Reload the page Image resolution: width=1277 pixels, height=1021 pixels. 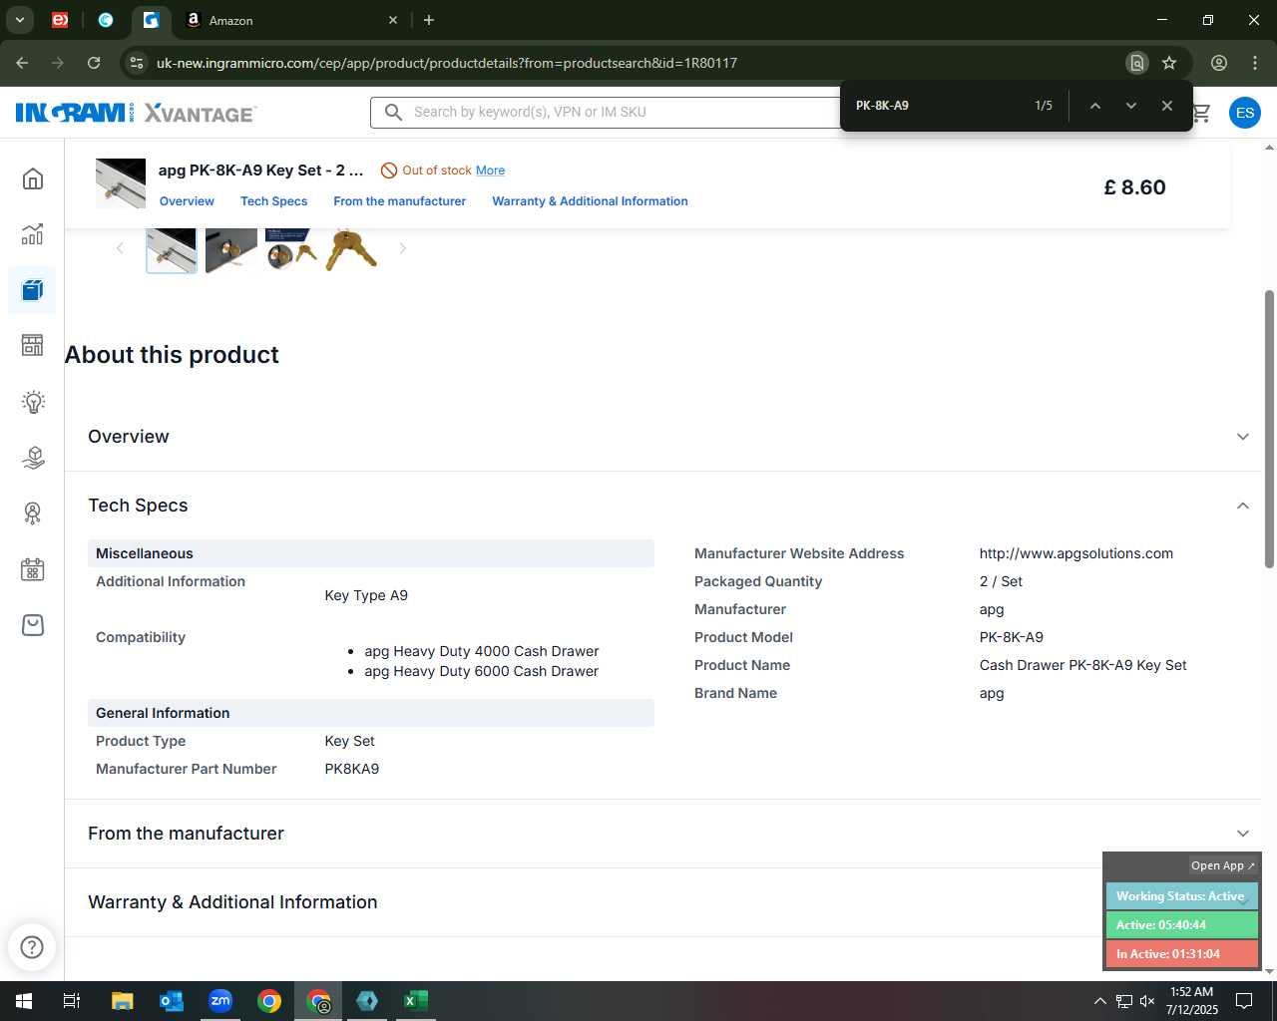(94, 63)
